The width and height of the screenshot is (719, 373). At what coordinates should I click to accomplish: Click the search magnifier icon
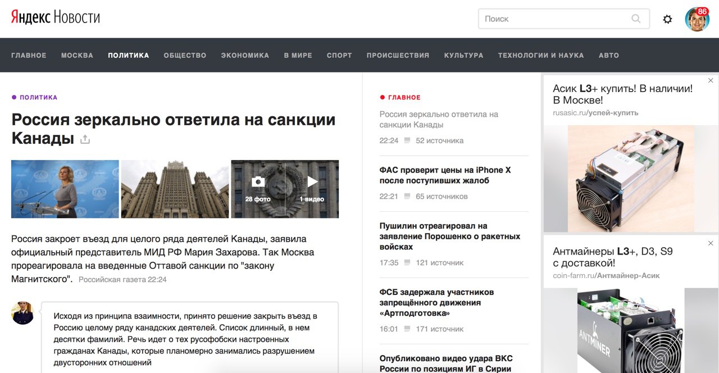[x=636, y=19]
